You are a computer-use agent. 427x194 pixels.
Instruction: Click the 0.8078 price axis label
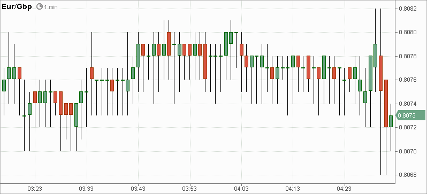(x=407, y=56)
